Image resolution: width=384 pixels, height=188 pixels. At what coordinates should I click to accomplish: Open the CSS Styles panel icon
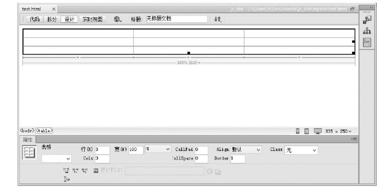pyautogui.click(x=366, y=42)
